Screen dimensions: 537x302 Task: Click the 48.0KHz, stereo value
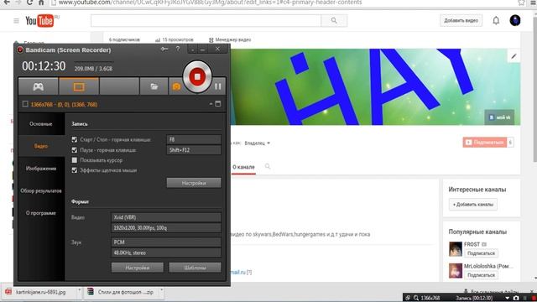point(130,253)
